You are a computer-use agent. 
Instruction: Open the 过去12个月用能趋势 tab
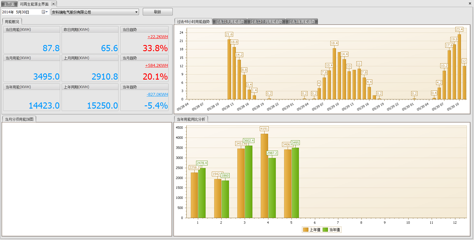266,22
